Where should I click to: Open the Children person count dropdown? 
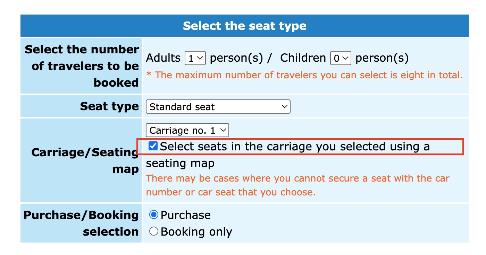(341, 58)
